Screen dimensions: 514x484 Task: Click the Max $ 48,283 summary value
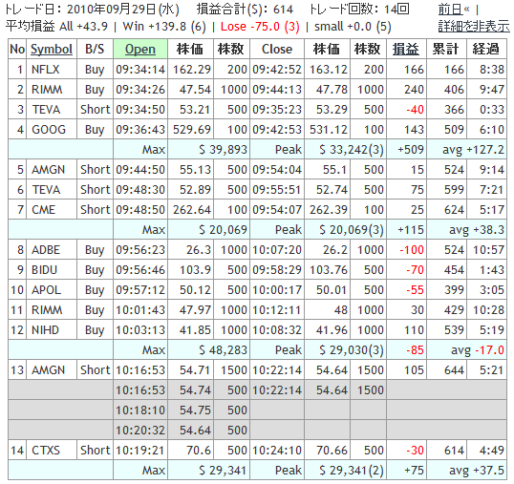(x=223, y=350)
